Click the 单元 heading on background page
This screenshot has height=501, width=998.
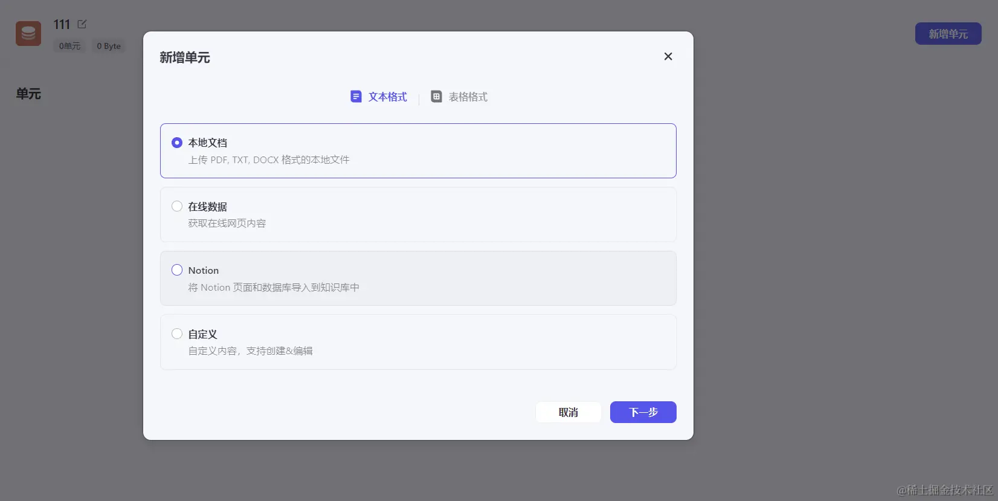pyautogui.click(x=28, y=94)
